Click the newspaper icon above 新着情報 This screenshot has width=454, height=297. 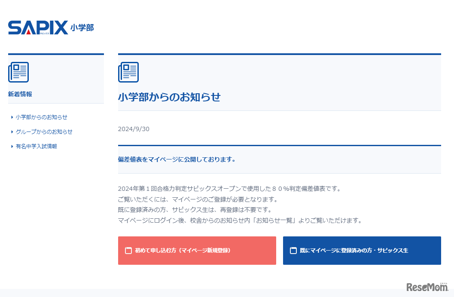[18, 72]
